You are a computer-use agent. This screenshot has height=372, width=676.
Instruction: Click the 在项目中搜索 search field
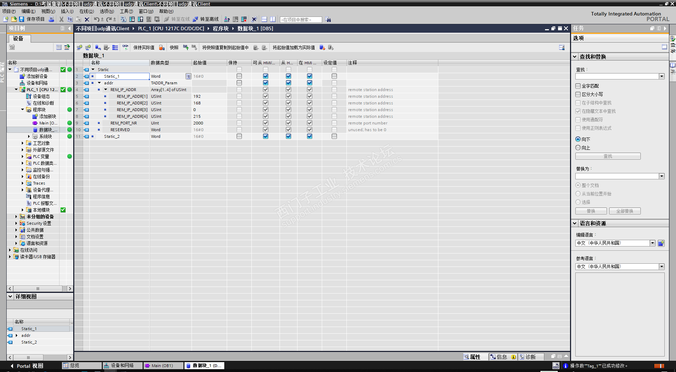coord(301,20)
